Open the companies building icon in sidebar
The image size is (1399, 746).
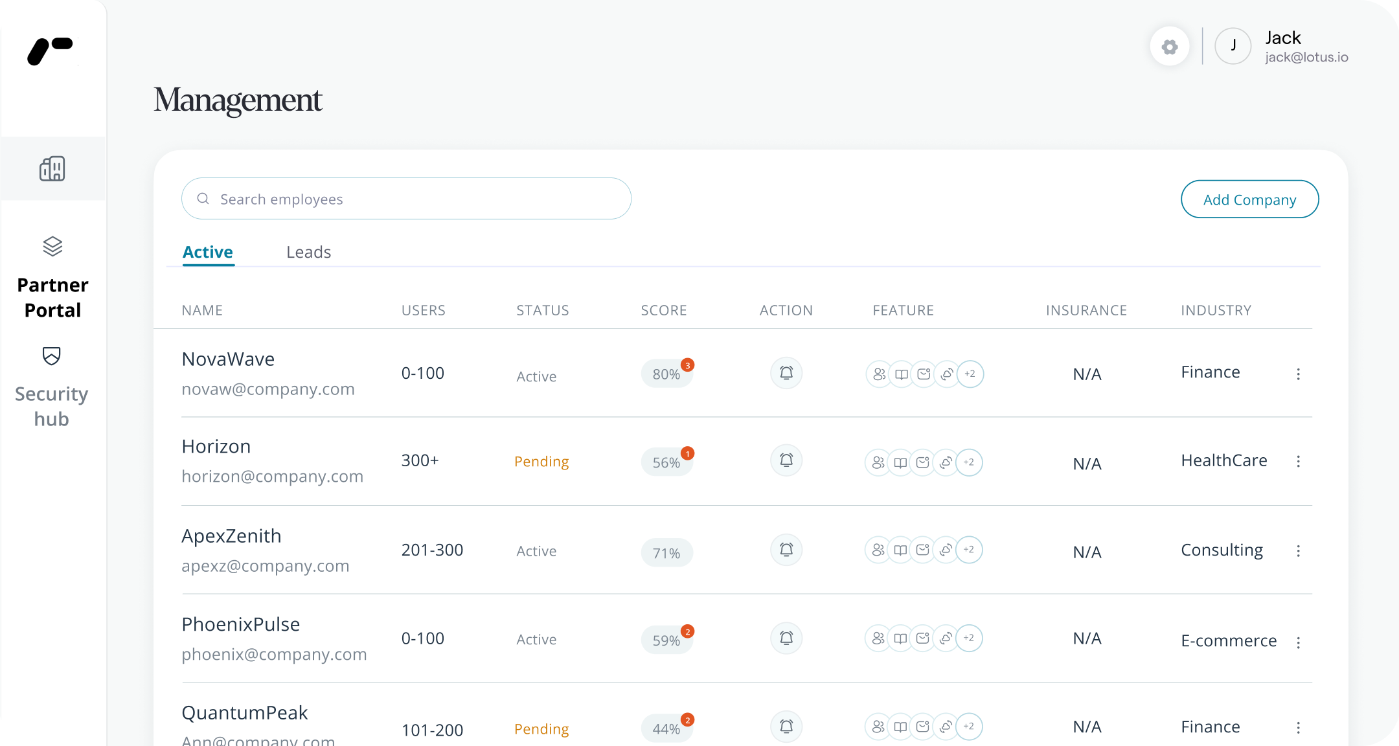tap(52, 168)
